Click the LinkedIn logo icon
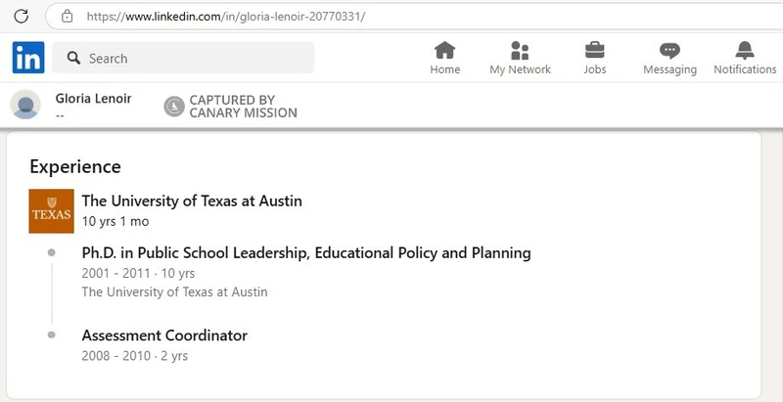The width and height of the screenshot is (783, 402). [x=28, y=58]
